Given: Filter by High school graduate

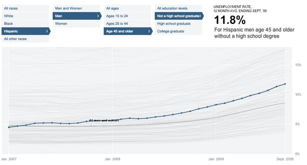Looking at the screenshot, I should coord(179,24).
